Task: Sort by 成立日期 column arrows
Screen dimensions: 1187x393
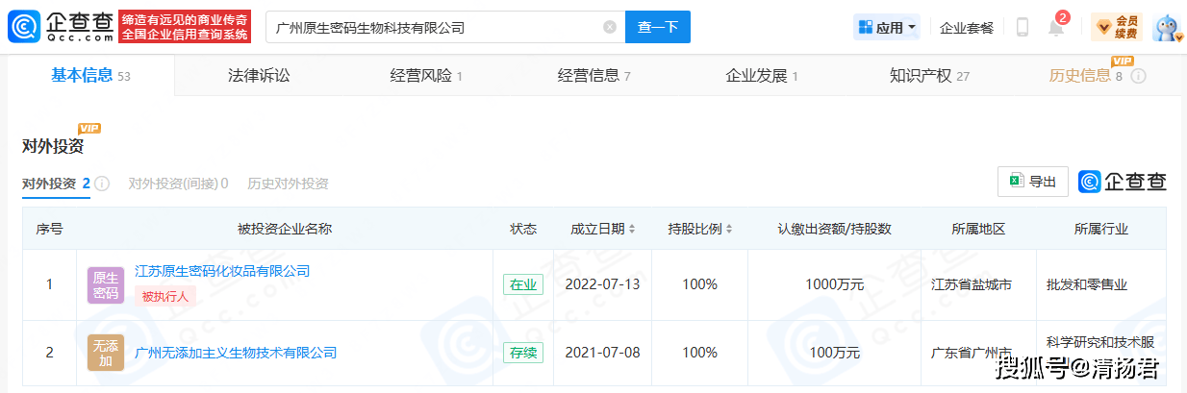Action: 632,229
